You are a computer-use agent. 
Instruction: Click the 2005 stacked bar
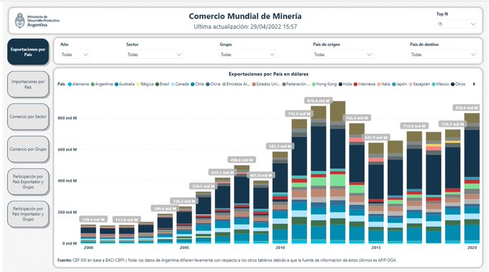184,225
